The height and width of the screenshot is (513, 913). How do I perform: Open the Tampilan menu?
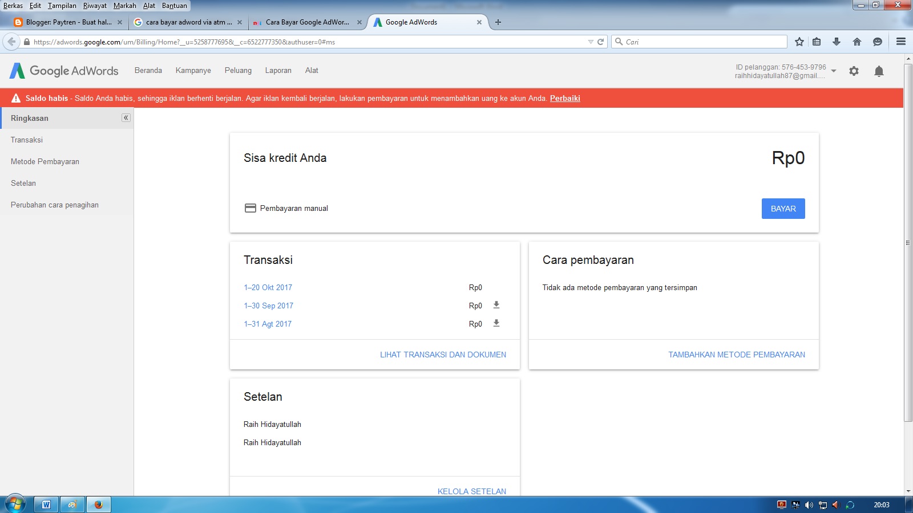tap(62, 6)
